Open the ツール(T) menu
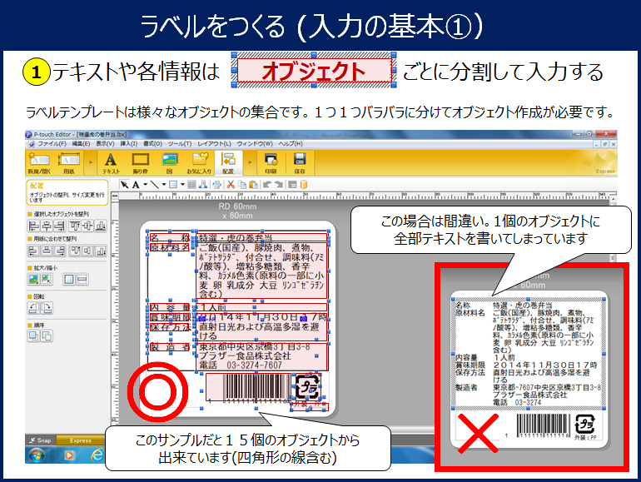This screenshot has height=482, width=641. 180,144
